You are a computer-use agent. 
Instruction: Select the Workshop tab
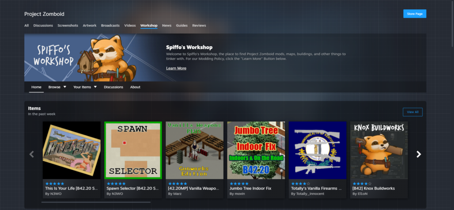(x=149, y=25)
